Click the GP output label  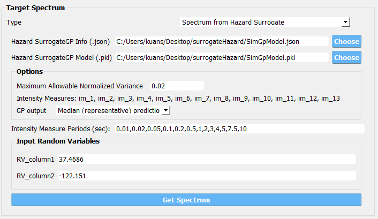(32, 111)
